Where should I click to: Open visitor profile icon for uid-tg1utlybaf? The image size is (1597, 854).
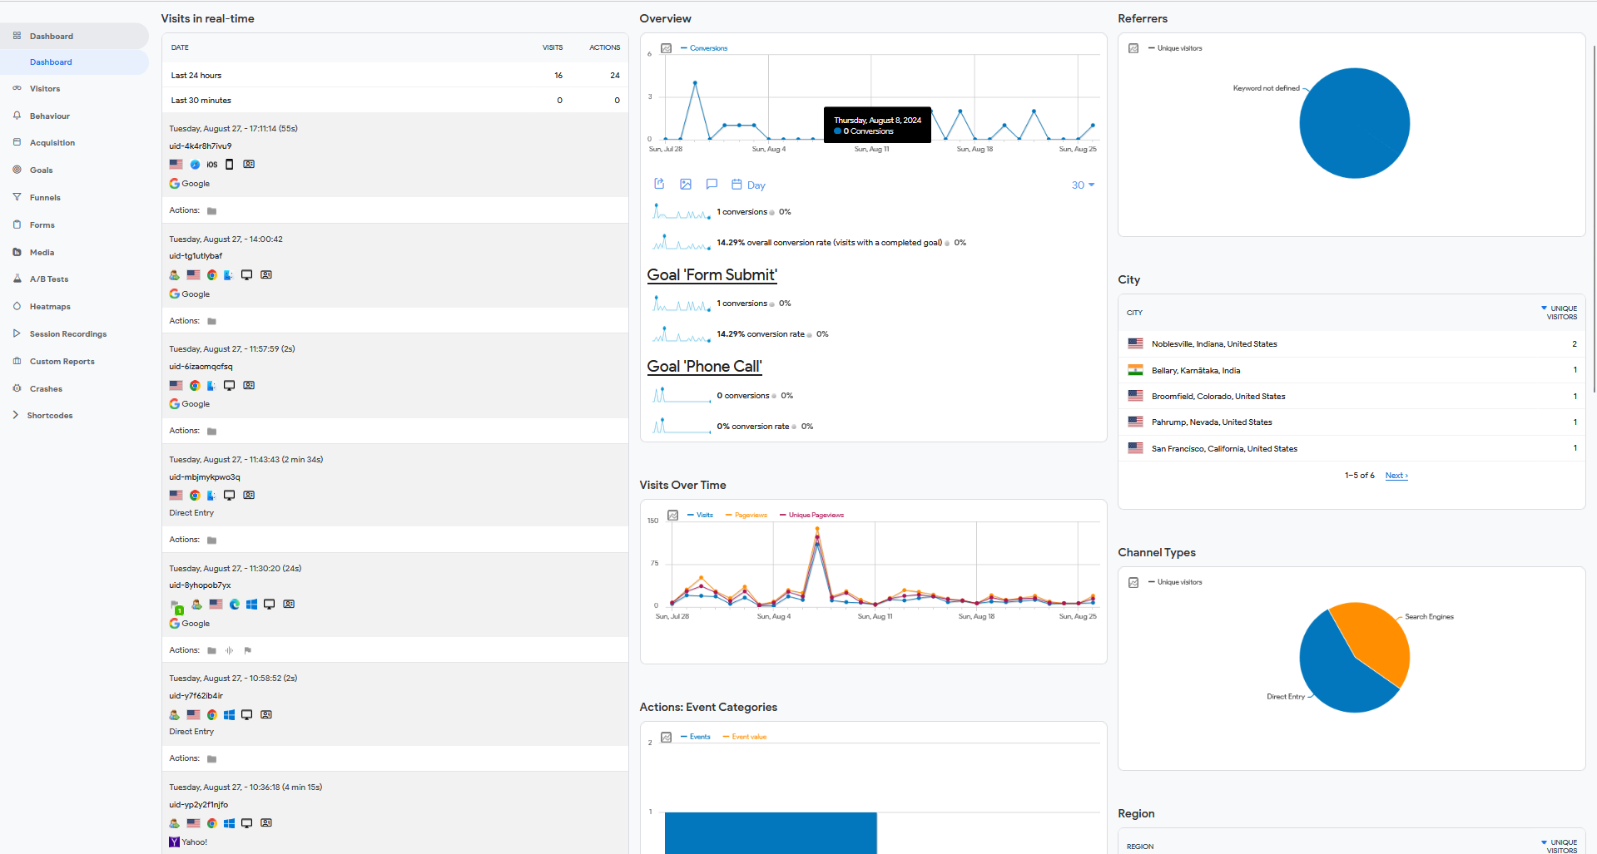[266, 275]
